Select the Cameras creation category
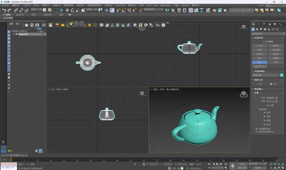Screen dimensions: 286x170 click(x=265, y=29)
